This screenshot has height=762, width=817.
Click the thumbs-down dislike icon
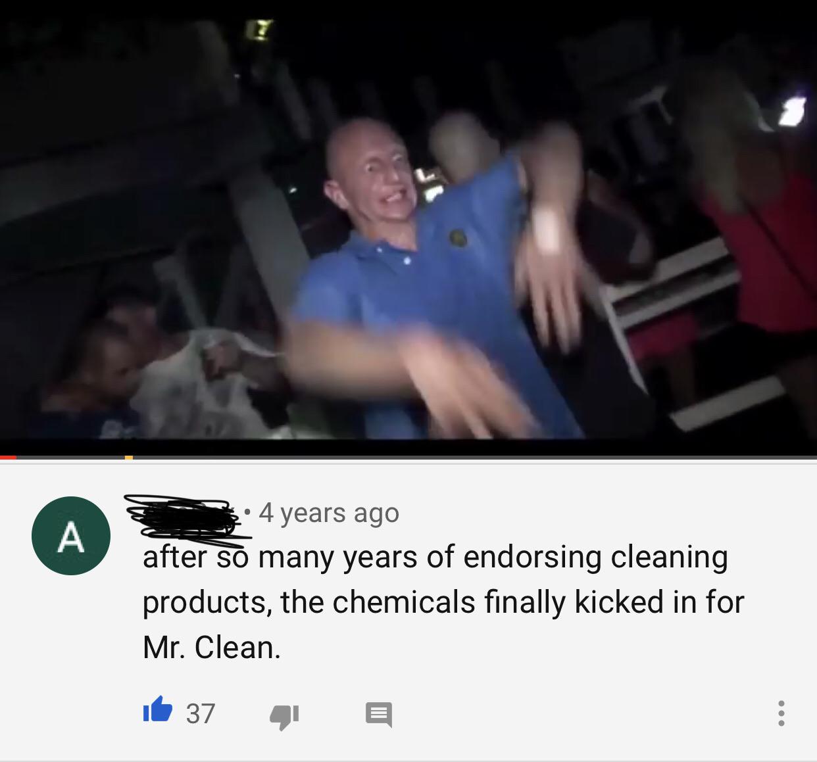284,716
